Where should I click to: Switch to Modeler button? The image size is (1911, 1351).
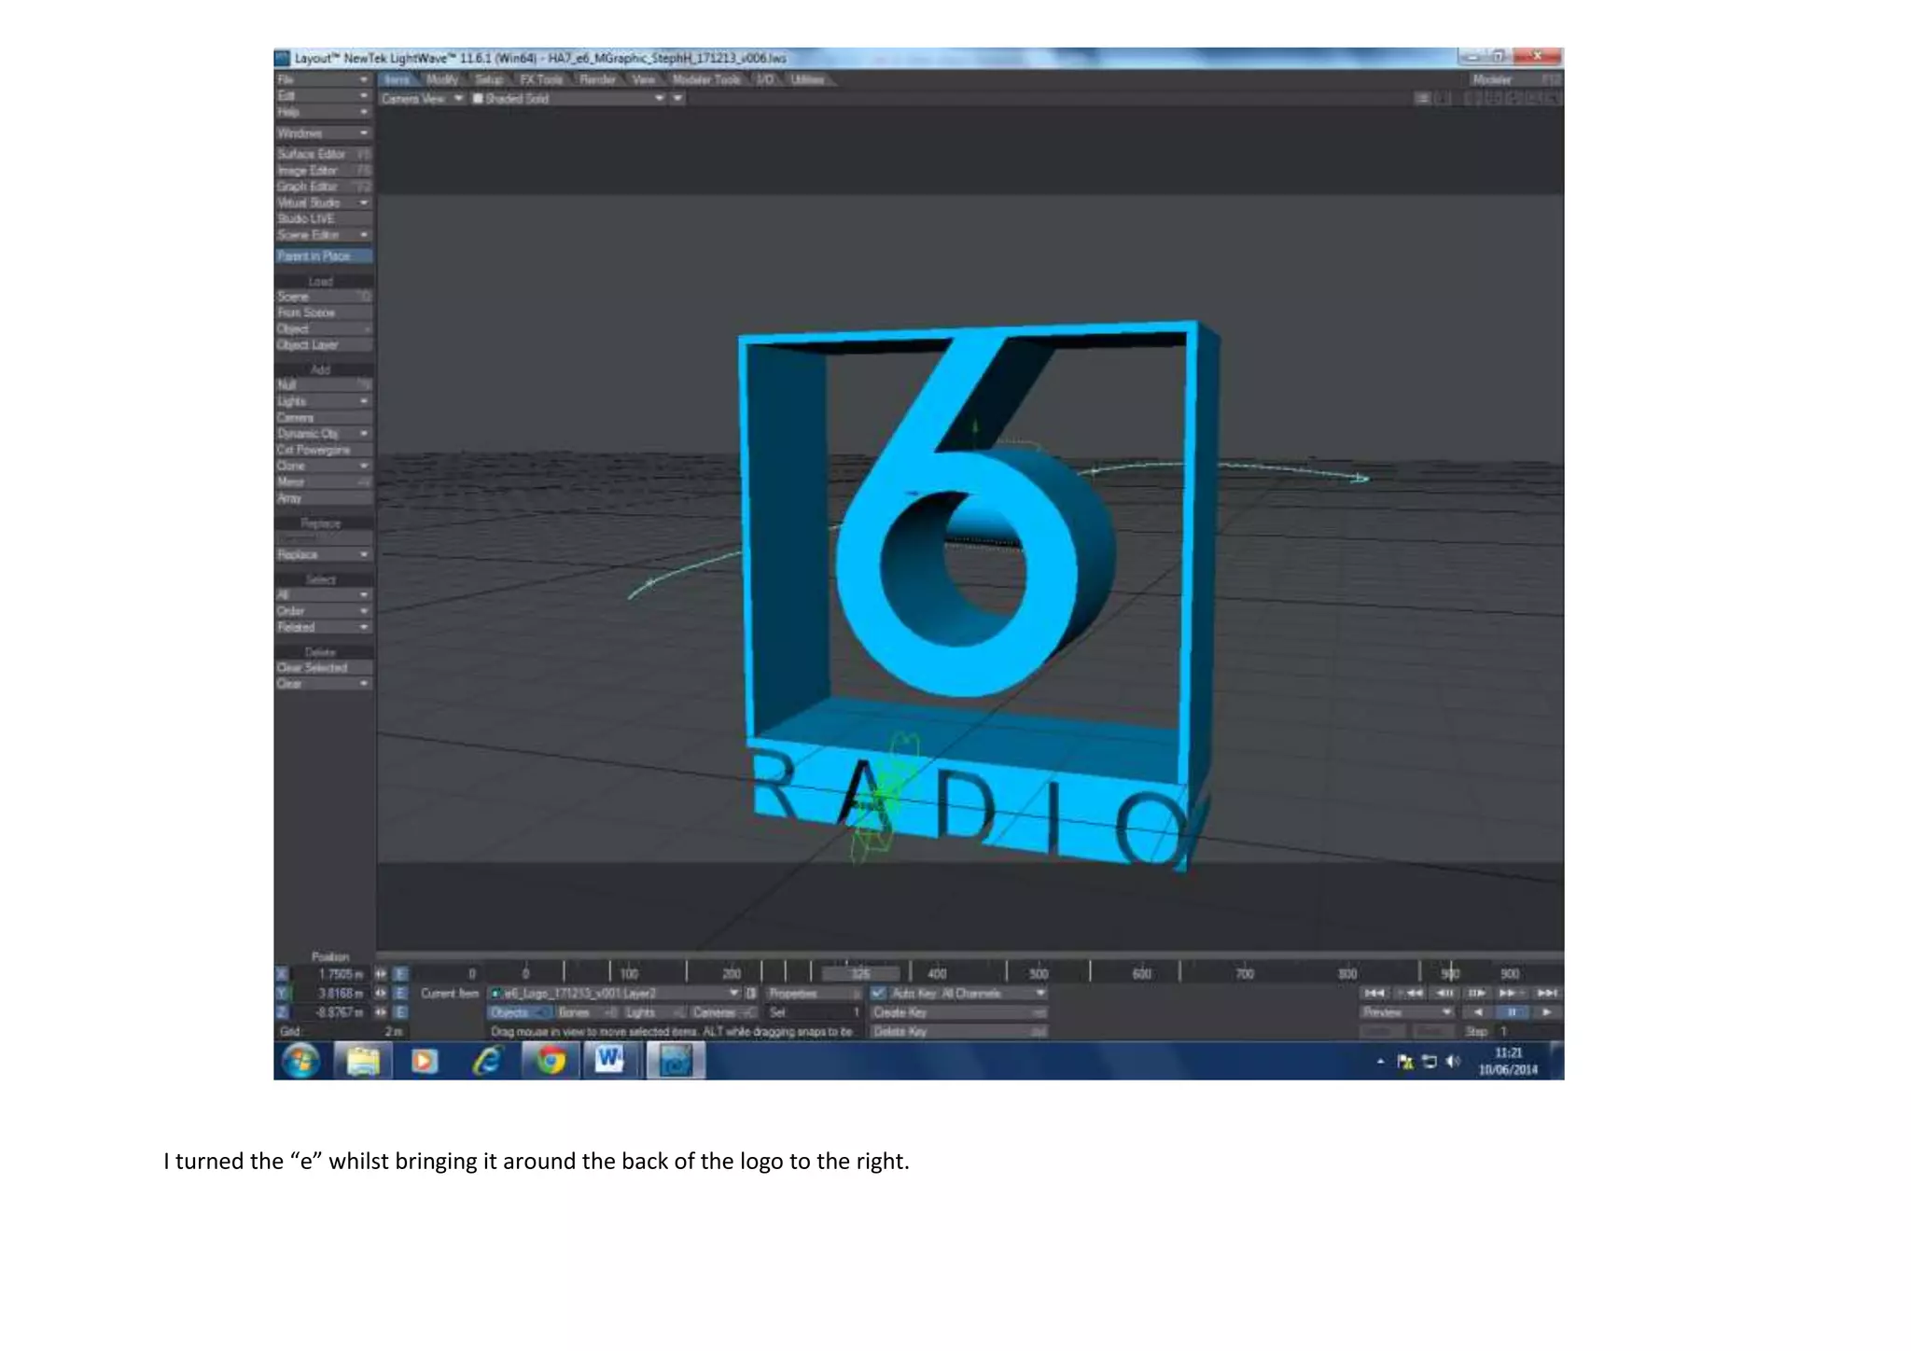click(x=1514, y=80)
